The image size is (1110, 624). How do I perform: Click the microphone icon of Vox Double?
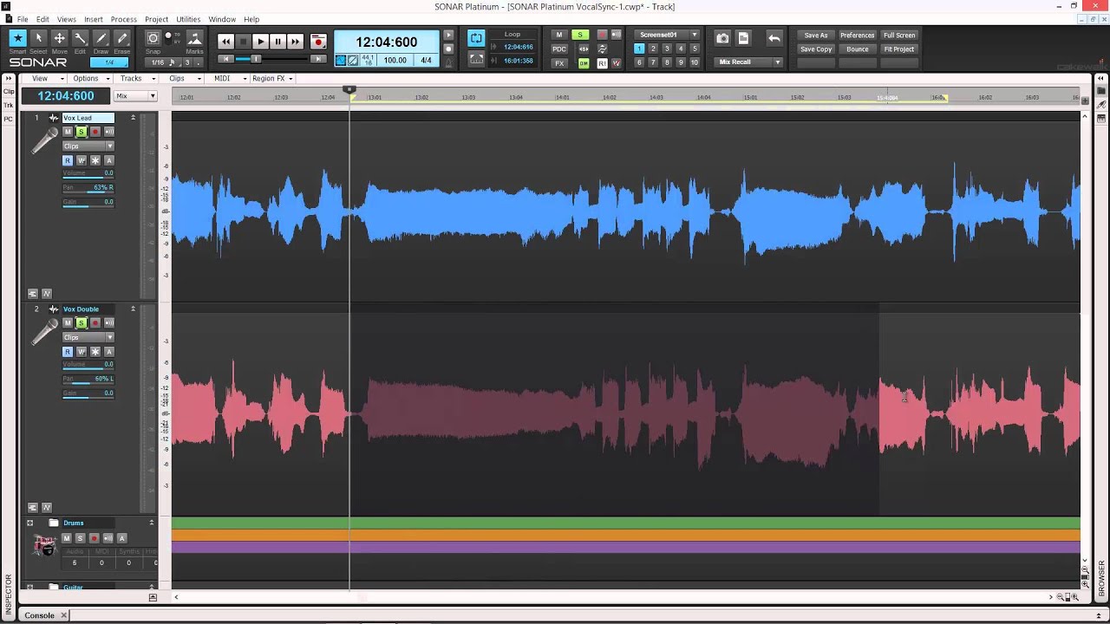pyautogui.click(x=44, y=331)
